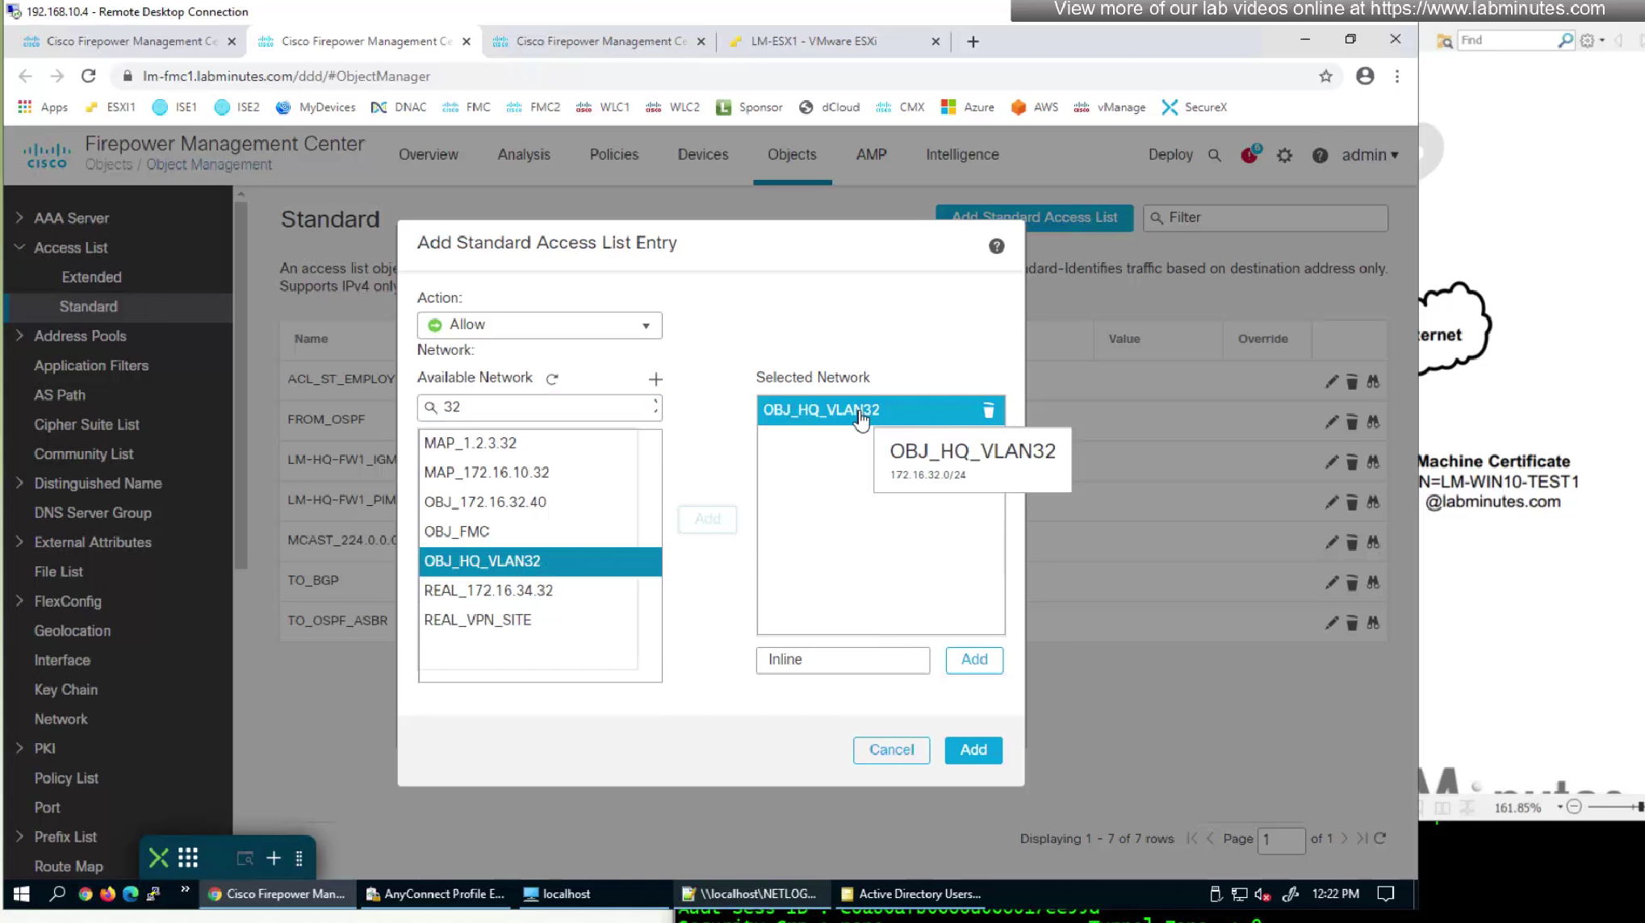Click the Inline network input field
1645x923 pixels.
point(842,660)
